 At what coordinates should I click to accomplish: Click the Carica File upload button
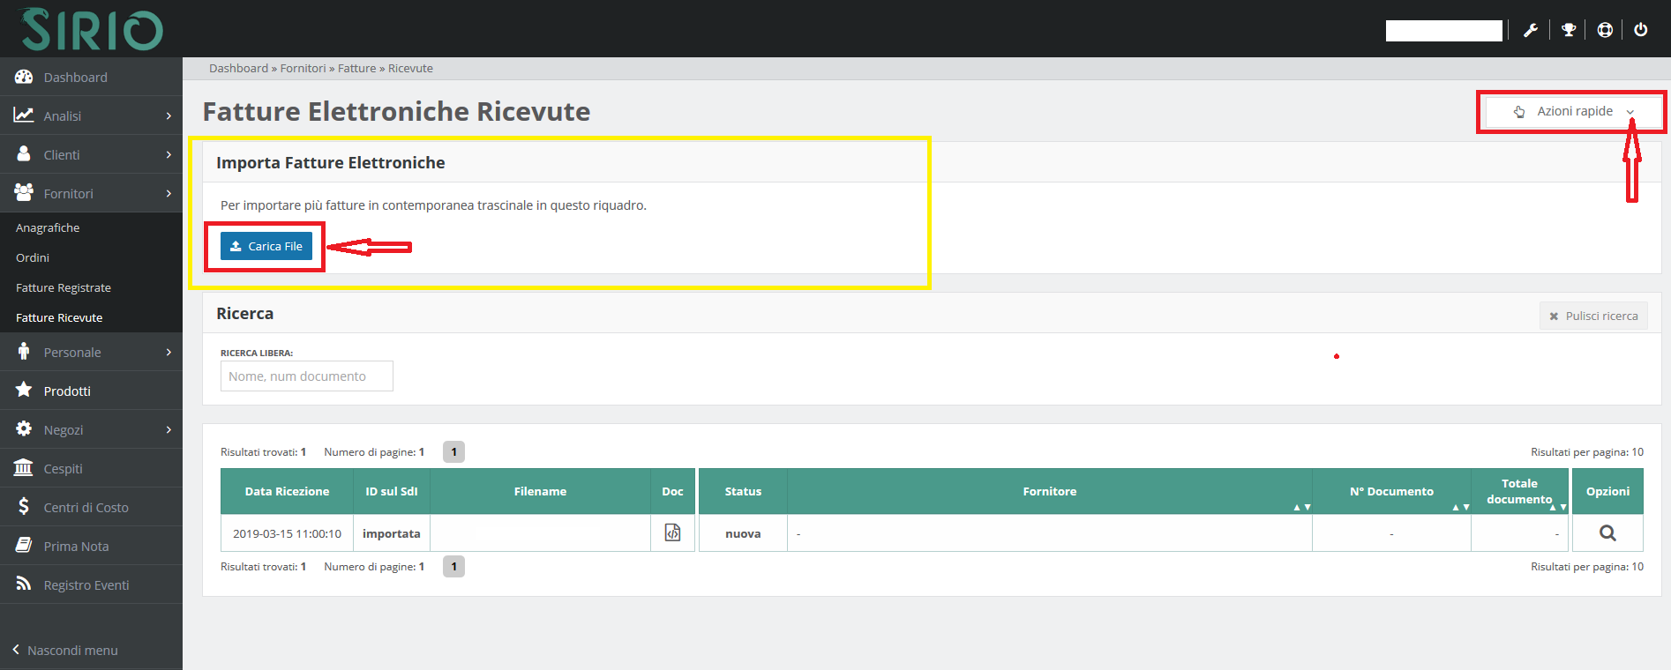click(x=266, y=247)
